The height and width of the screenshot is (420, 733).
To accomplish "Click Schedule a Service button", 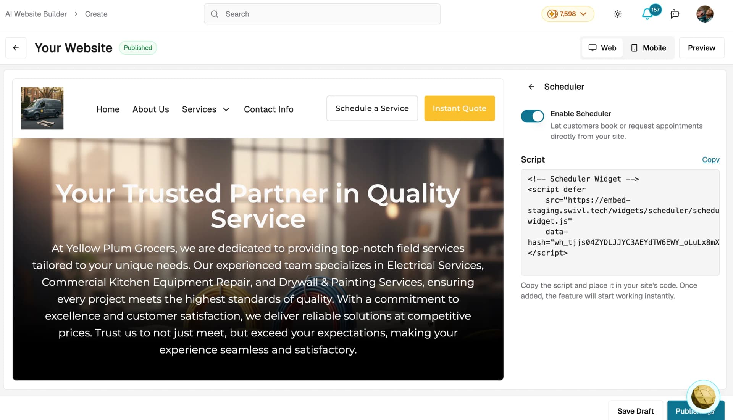I will coord(372,108).
